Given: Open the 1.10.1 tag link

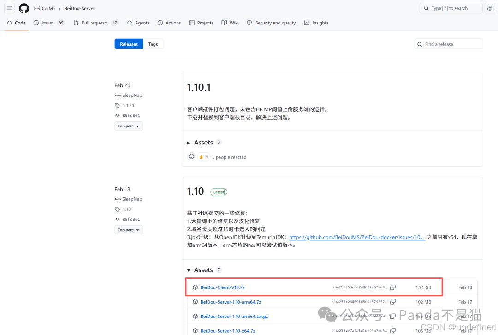Looking at the screenshot, I should pos(128,106).
